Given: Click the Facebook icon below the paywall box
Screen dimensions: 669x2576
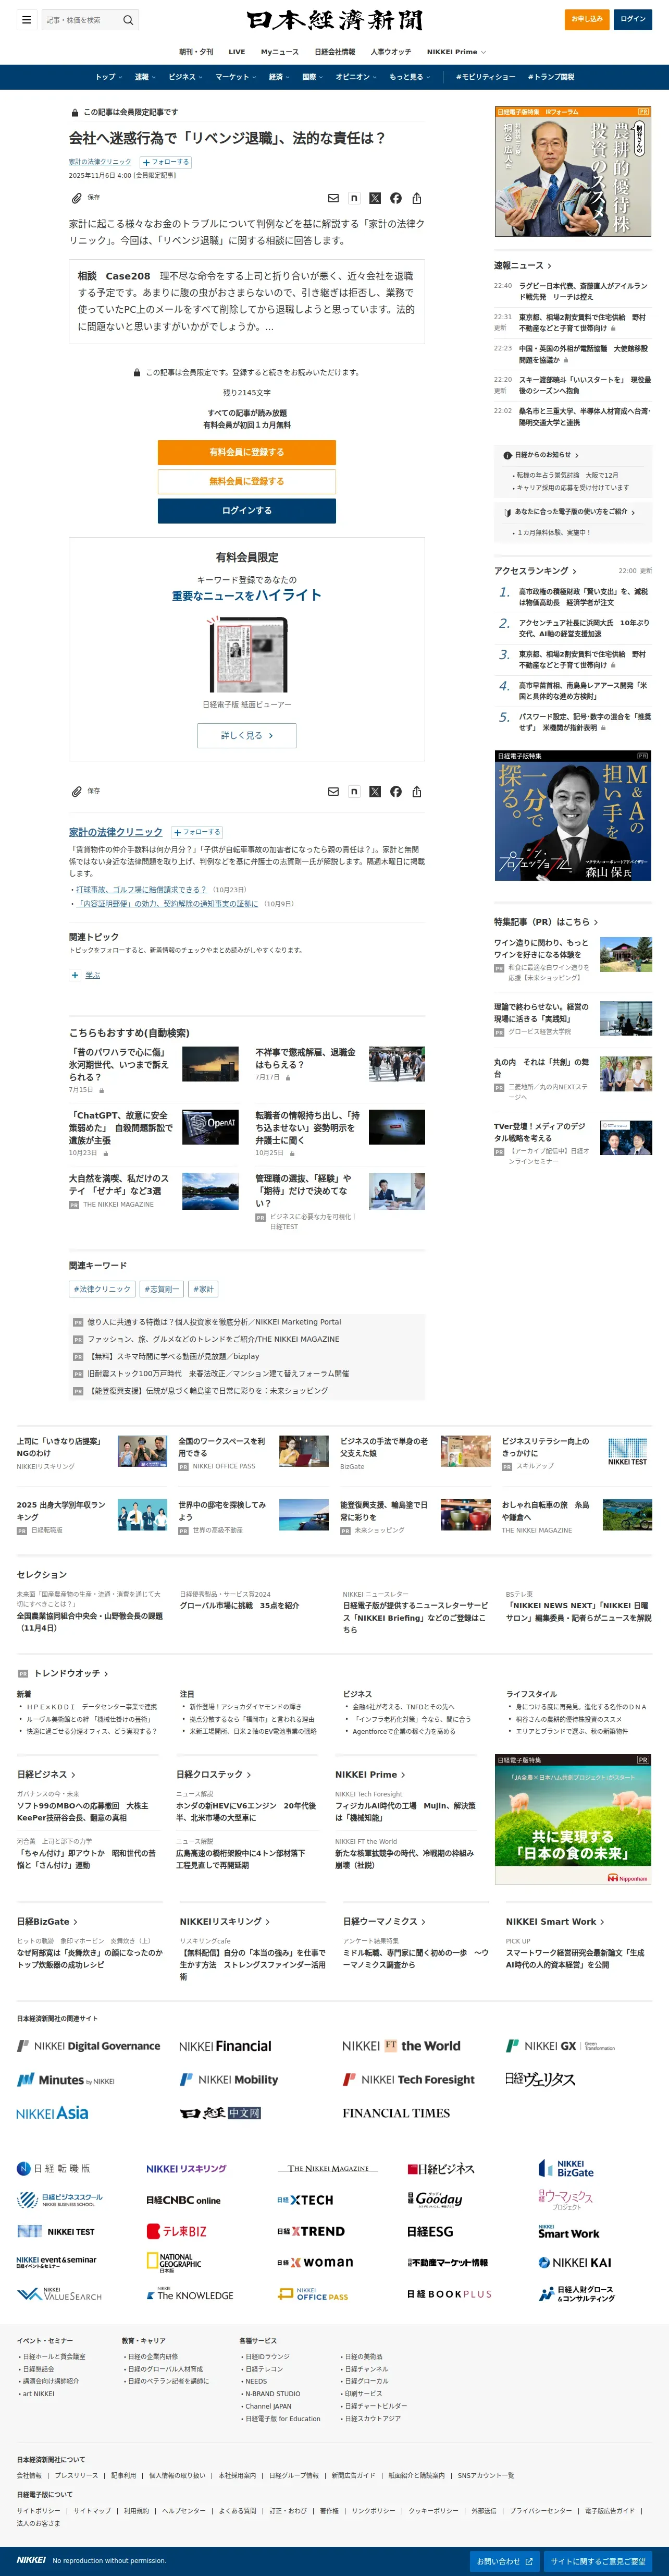Looking at the screenshot, I should [397, 791].
